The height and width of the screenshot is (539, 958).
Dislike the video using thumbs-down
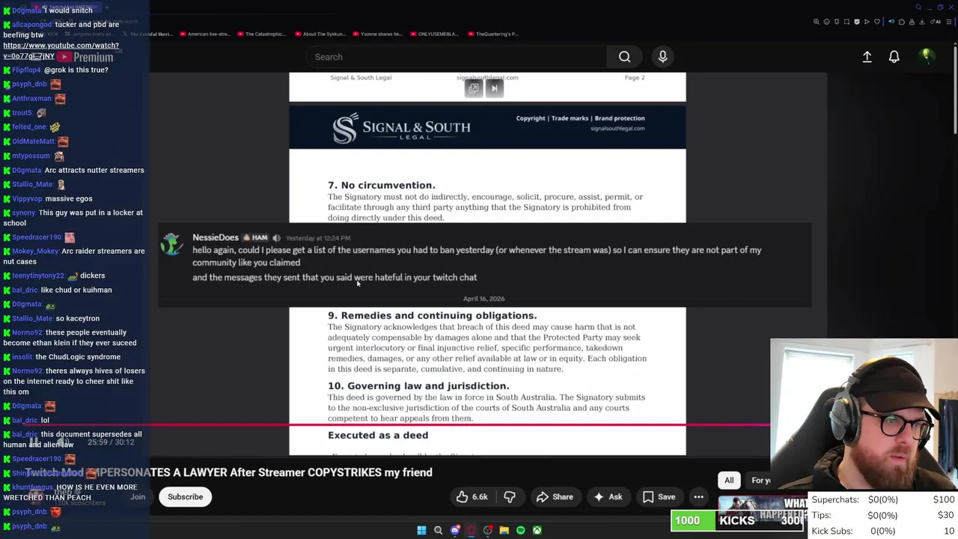coord(510,497)
